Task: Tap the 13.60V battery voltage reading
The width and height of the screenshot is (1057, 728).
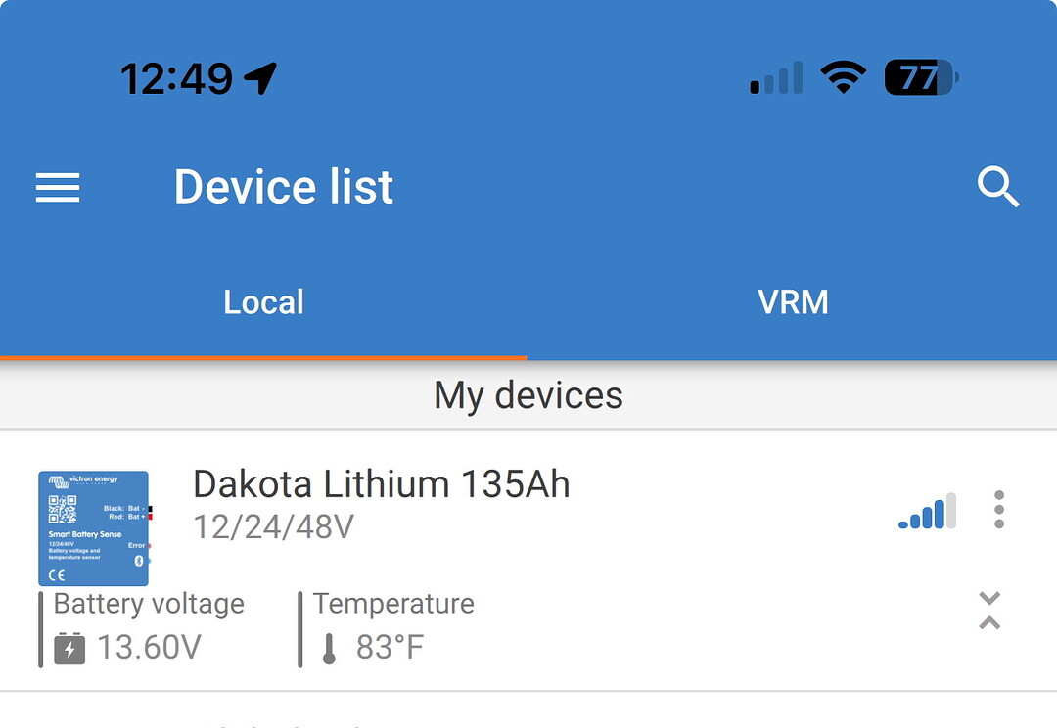Action: [x=149, y=647]
